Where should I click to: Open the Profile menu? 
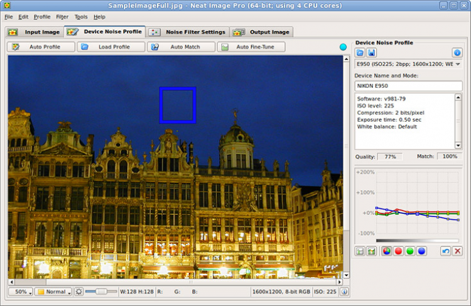tap(41, 17)
